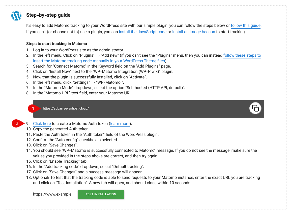Click 'Steps to start tracking in Matomo' subheading
The width and height of the screenshot is (289, 214).
pos(56,44)
